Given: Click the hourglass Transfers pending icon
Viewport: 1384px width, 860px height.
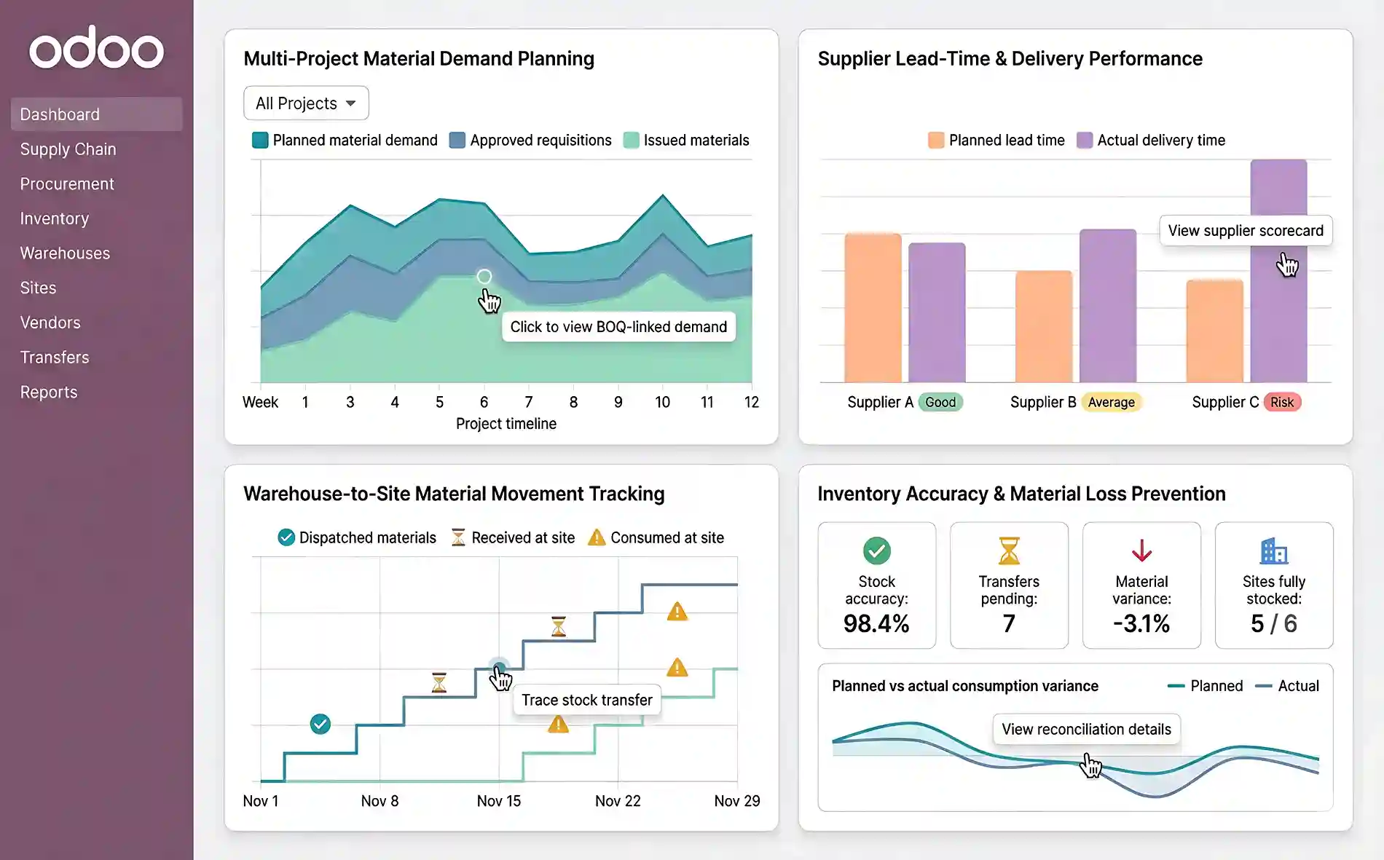Looking at the screenshot, I should (x=1009, y=551).
